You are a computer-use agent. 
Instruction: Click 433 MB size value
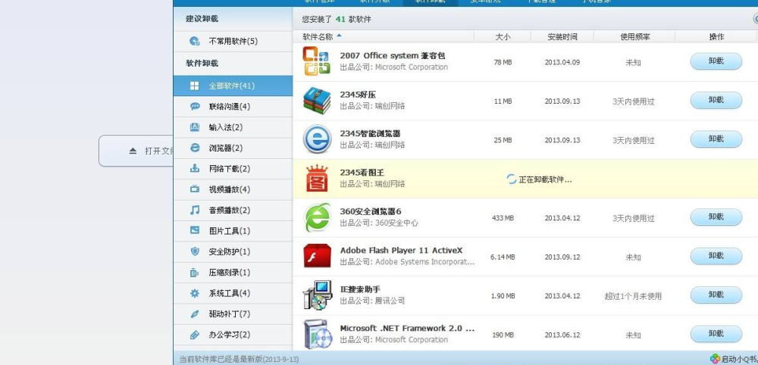pos(503,218)
